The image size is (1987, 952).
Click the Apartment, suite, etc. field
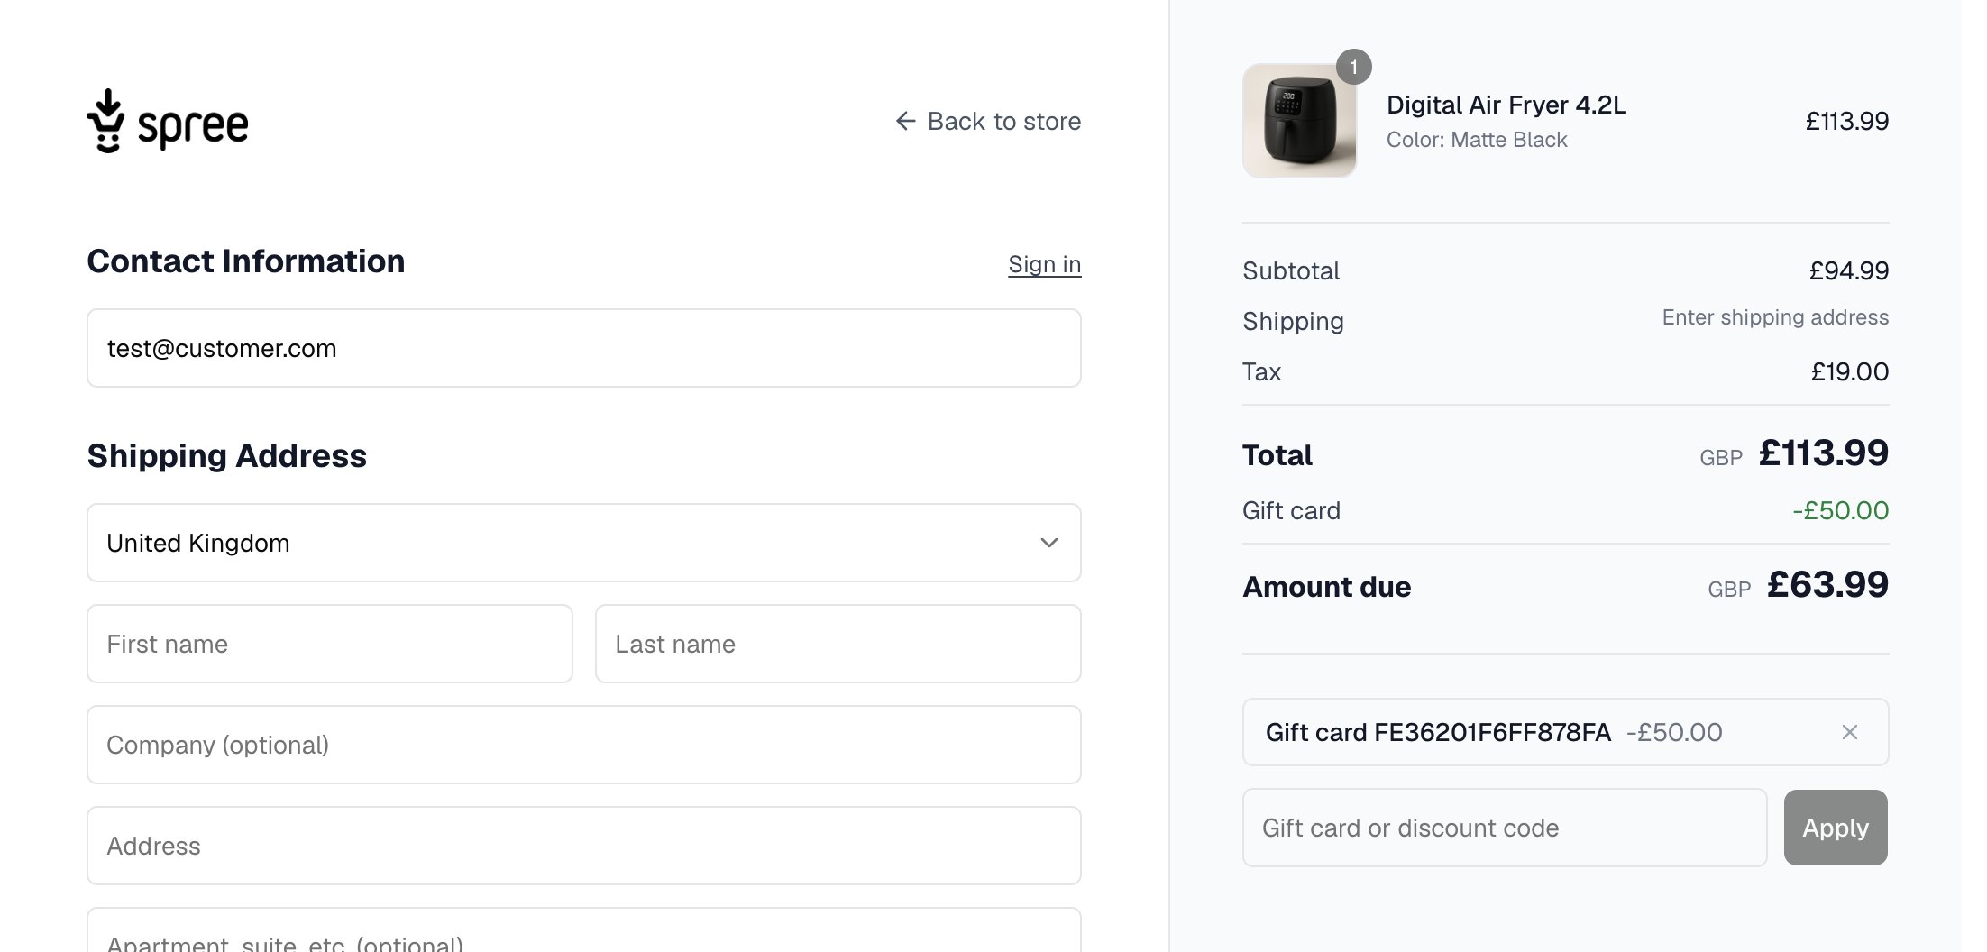(584, 930)
